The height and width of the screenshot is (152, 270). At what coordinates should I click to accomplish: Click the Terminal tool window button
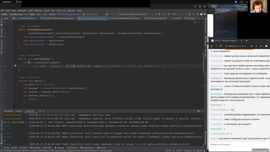59,148
